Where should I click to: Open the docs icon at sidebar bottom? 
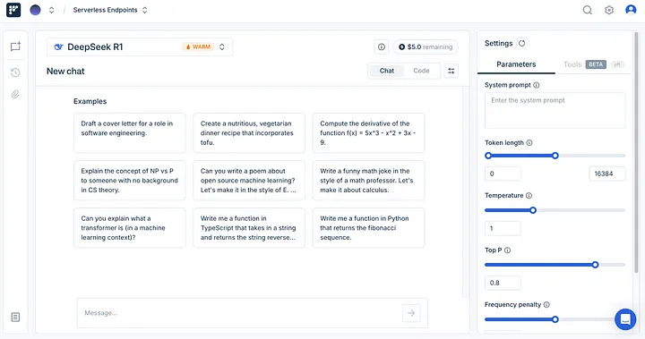(15, 318)
